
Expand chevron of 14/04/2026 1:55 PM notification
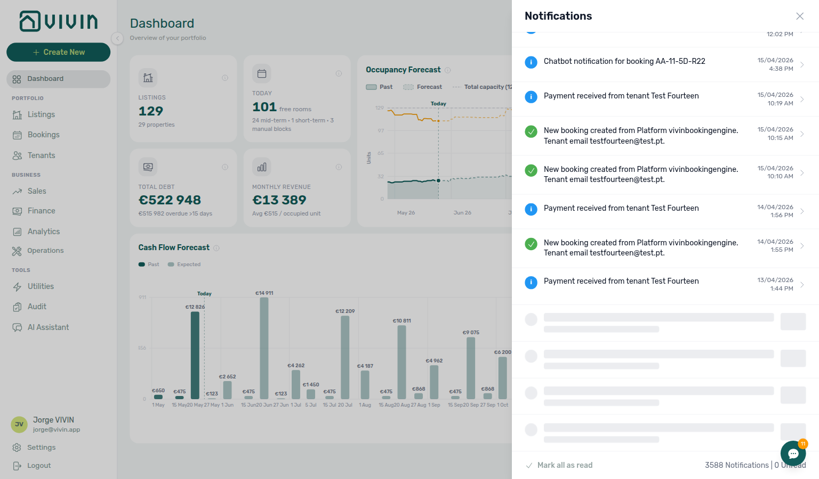(x=802, y=246)
